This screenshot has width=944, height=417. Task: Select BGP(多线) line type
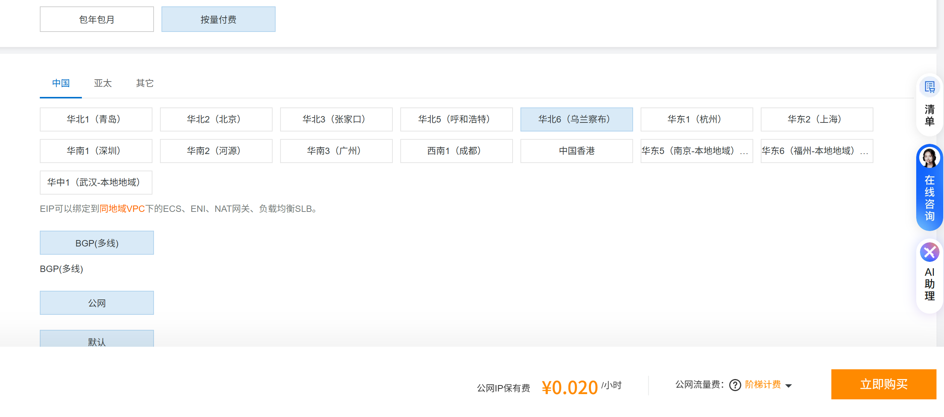97,243
